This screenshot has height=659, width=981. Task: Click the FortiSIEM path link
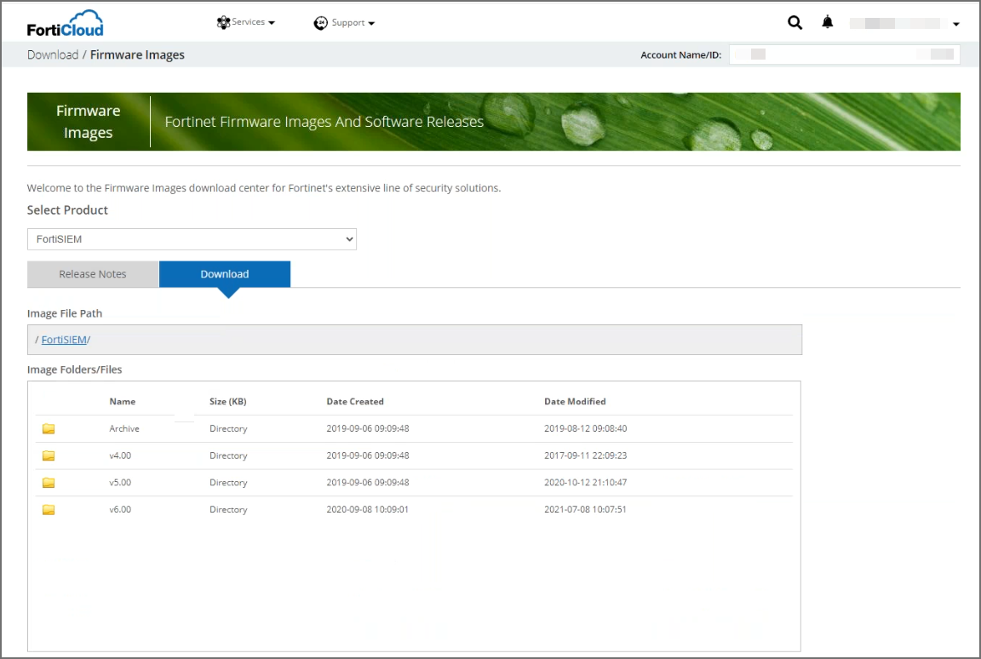pyautogui.click(x=64, y=340)
